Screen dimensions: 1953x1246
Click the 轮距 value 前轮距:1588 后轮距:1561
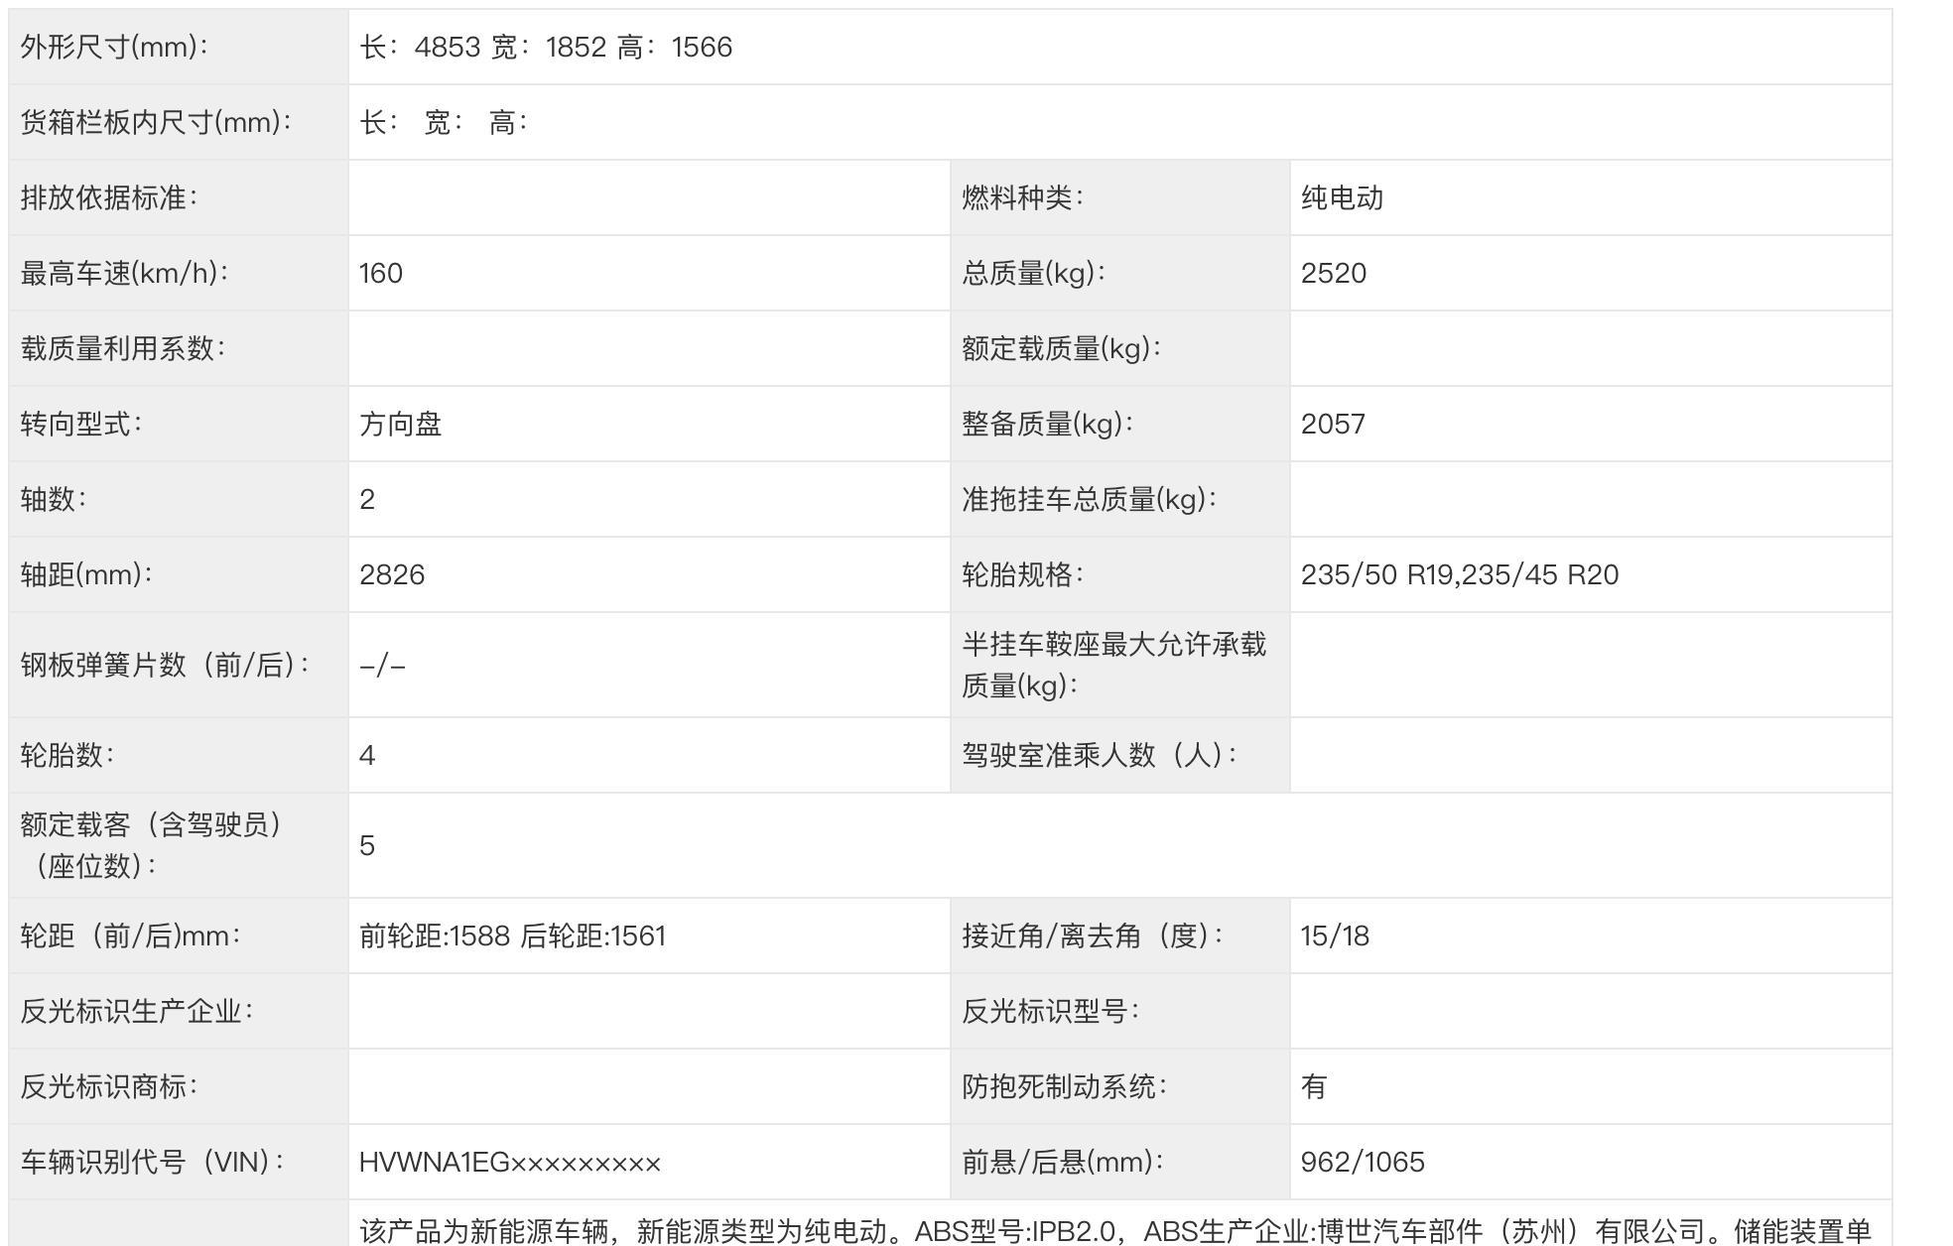[x=512, y=936]
